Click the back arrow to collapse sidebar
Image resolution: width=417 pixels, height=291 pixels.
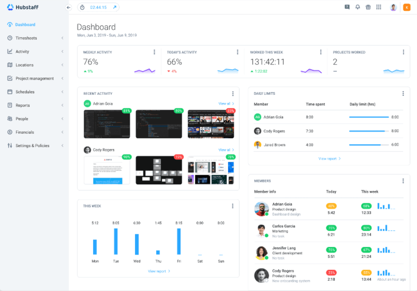coord(68,7)
